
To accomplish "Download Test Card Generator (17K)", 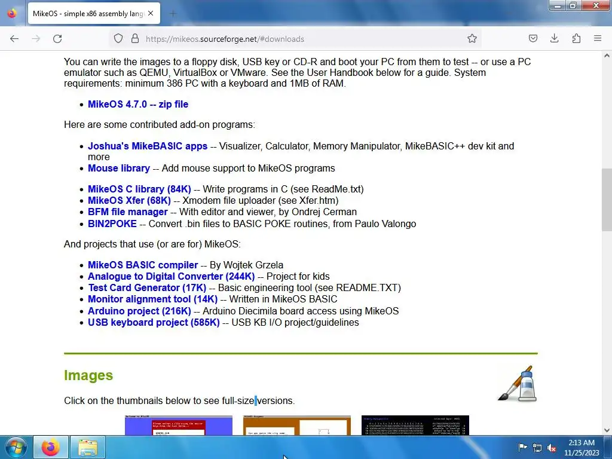I will pyautogui.click(x=147, y=287).
